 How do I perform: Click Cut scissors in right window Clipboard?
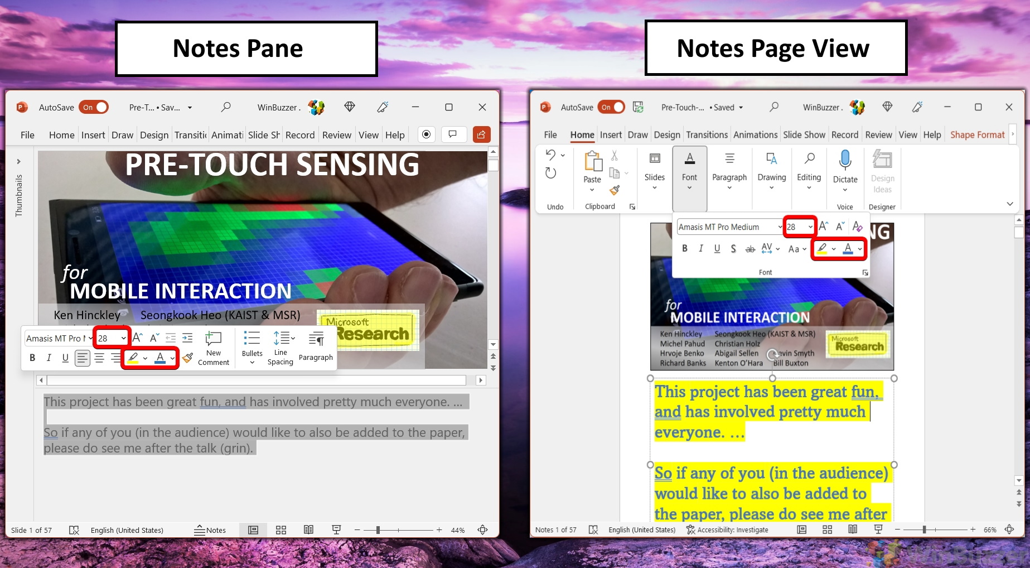click(615, 155)
